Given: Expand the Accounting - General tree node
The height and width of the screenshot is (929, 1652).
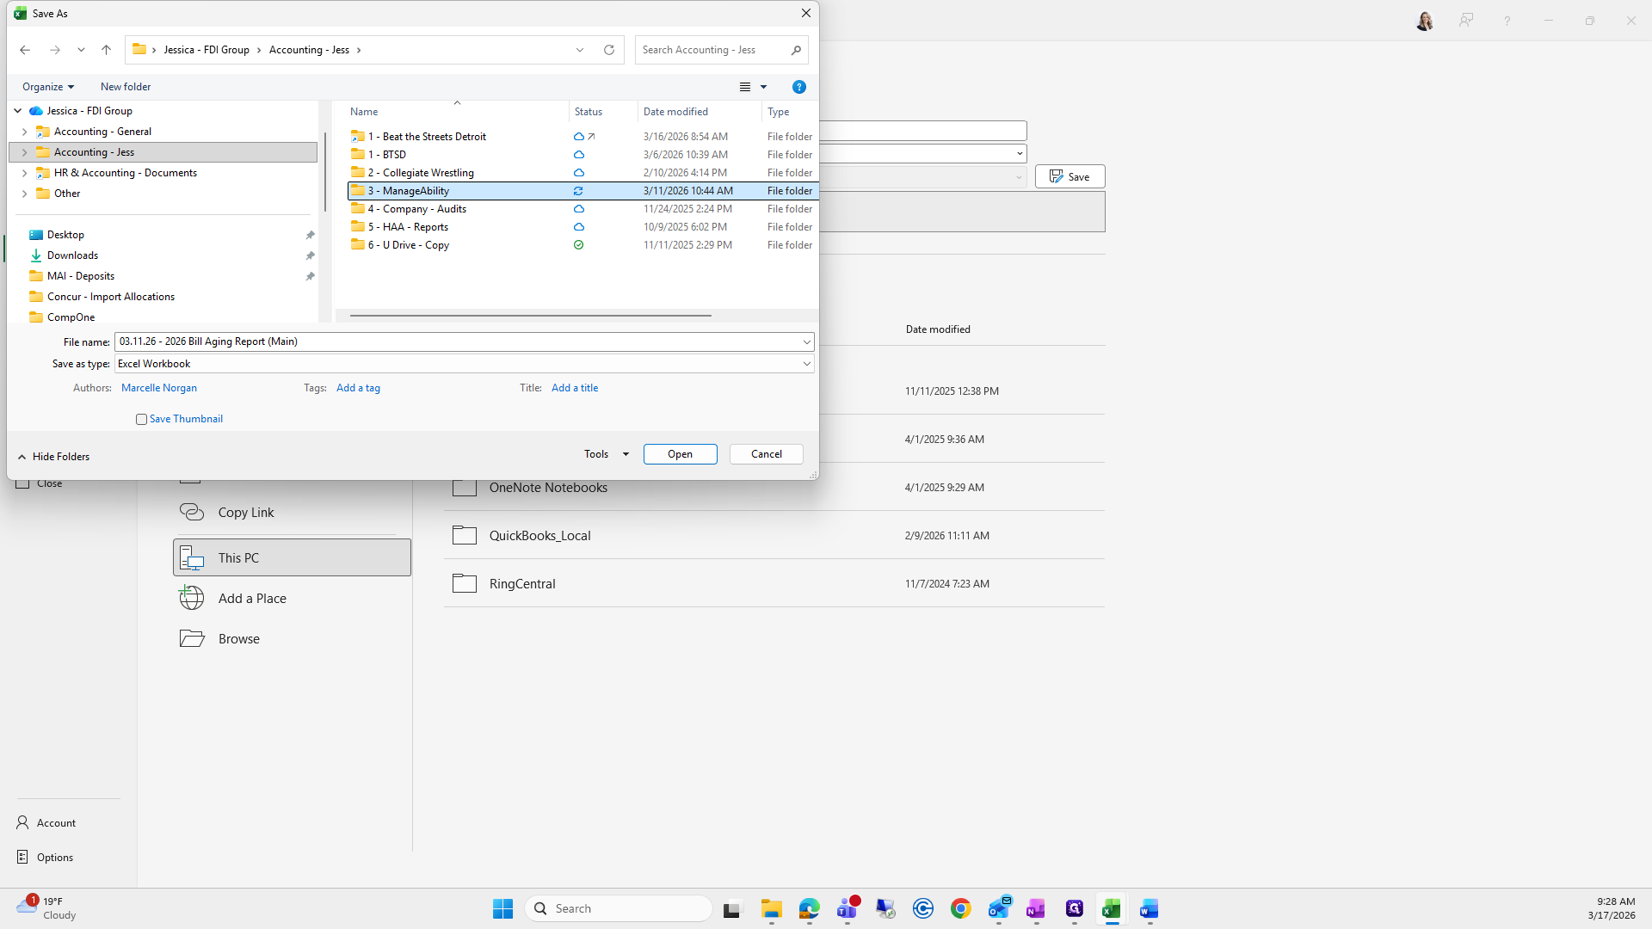Looking at the screenshot, I should coord(24,132).
